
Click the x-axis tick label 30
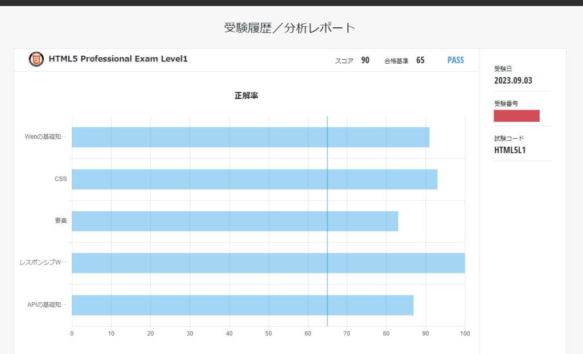190,334
